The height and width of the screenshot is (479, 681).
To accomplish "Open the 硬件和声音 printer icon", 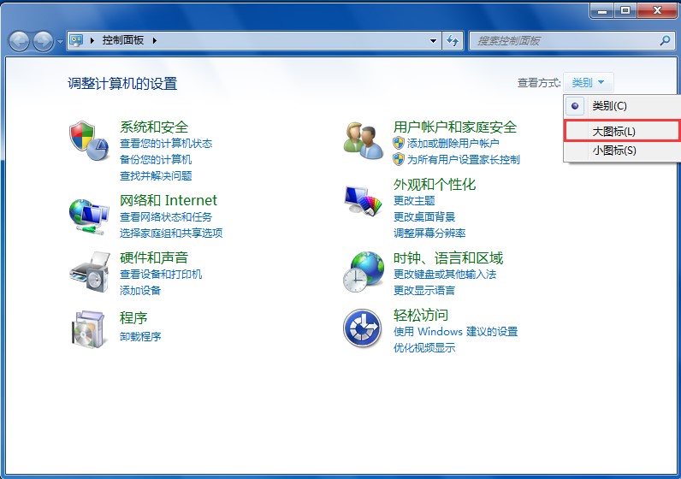I will coord(90,272).
